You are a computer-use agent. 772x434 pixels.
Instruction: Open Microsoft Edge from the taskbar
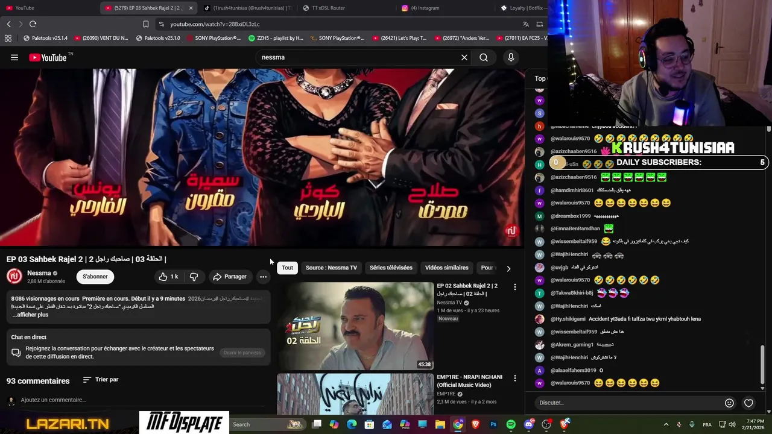pyautogui.click(x=352, y=424)
